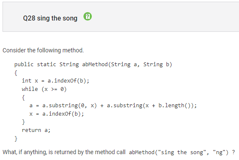The height and width of the screenshot is (160, 239).
Task: Click the method signature line 'public static String abMethod'
Action: (93, 65)
